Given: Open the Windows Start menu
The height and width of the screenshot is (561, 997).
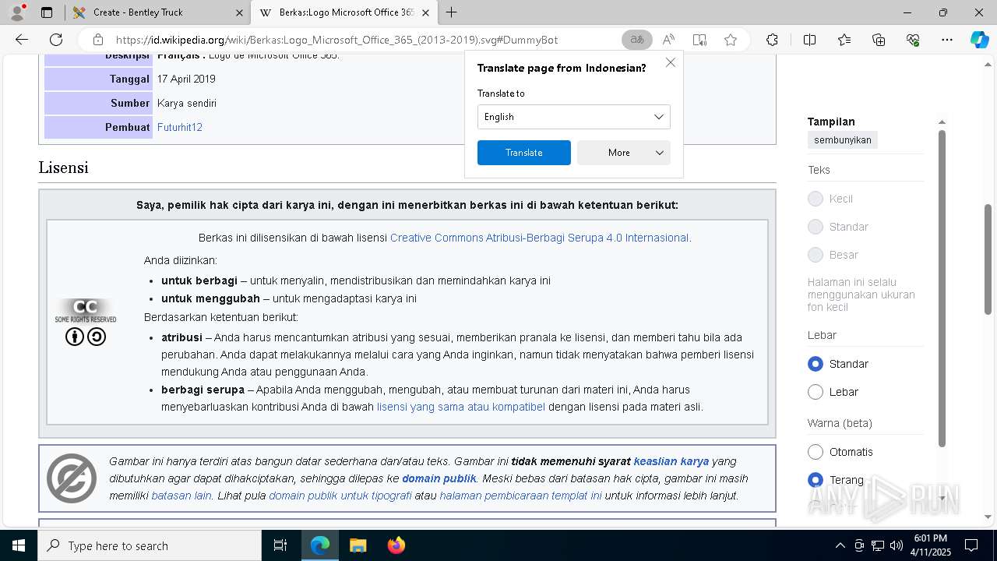Looking at the screenshot, I should (18, 545).
